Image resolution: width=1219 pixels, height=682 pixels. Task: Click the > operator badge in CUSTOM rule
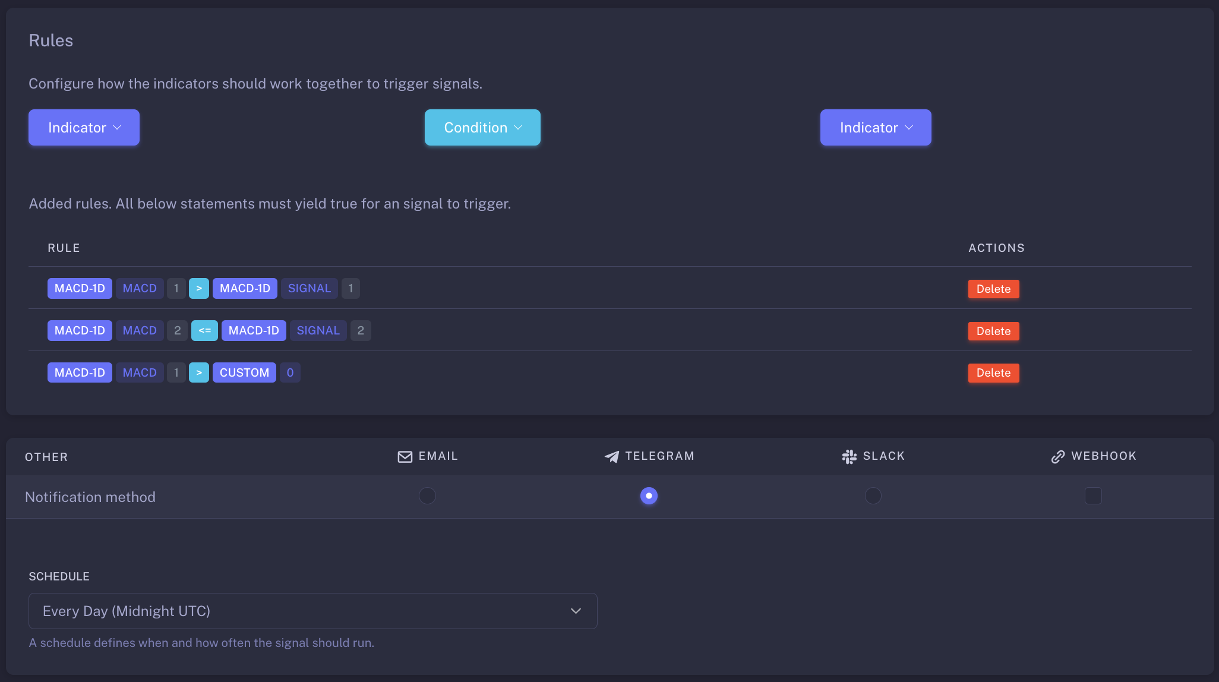pos(199,372)
